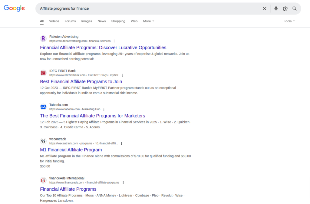Click the financeAds International site icon

pos(43,180)
